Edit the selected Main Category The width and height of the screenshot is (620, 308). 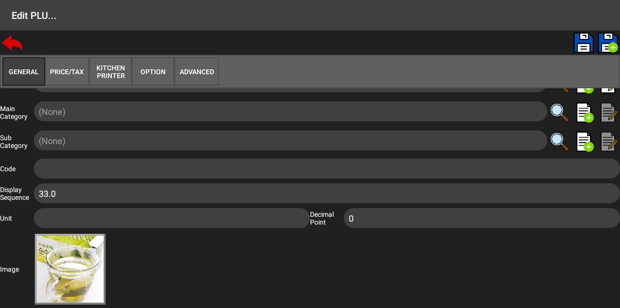pos(609,113)
